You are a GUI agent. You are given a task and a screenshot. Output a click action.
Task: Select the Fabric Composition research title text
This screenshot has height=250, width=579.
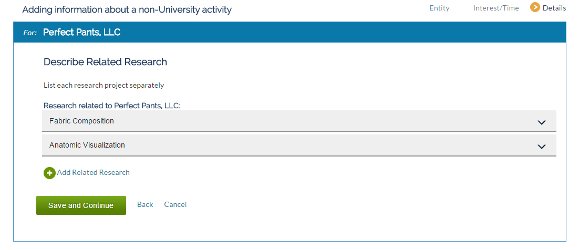tap(81, 121)
